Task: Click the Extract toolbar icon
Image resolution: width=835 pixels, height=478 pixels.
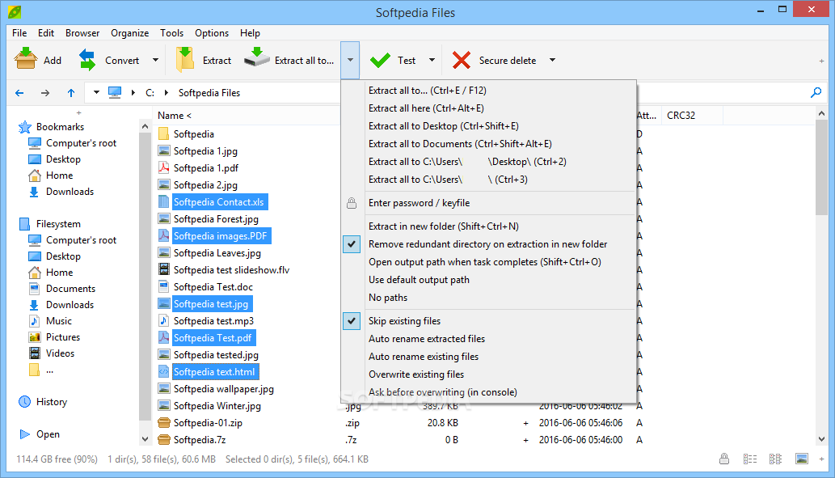Action: (x=185, y=60)
